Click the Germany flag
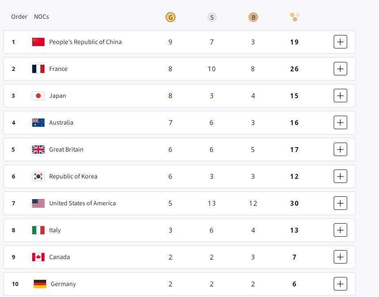This screenshot has height=297, width=379. pyautogui.click(x=38, y=284)
